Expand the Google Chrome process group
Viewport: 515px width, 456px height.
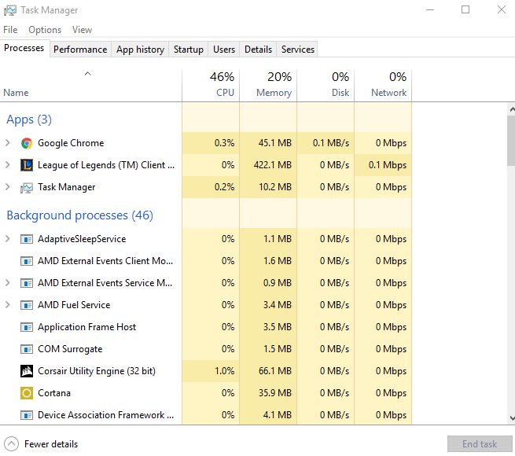[8, 143]
